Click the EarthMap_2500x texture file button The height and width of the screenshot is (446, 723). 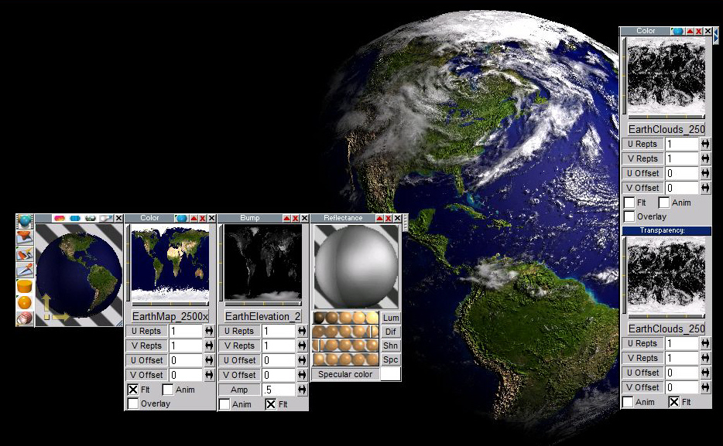pos(170,316)
